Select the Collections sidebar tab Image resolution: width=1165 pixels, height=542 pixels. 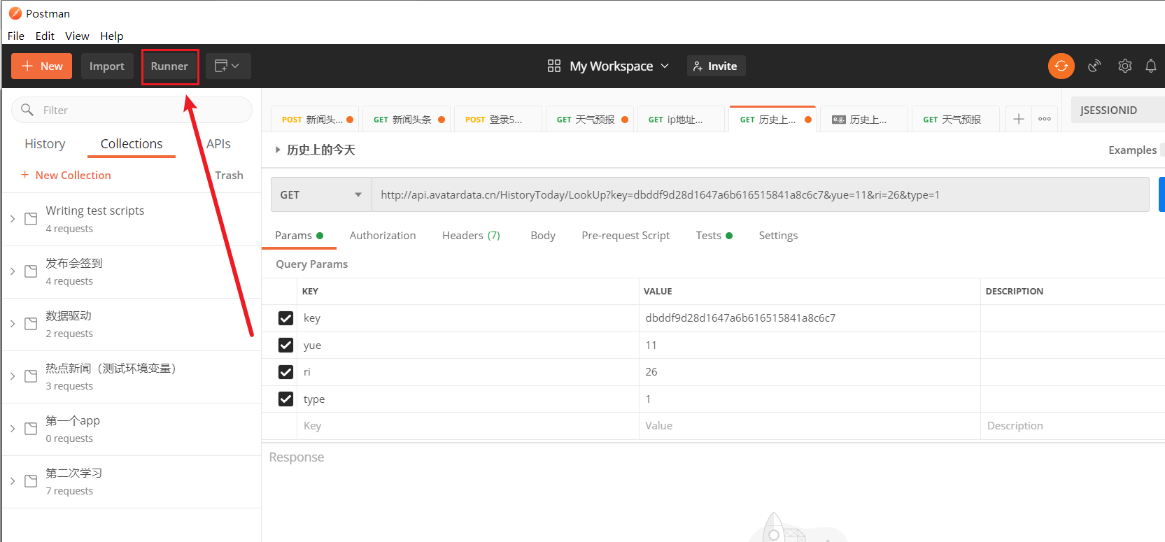(132, 143)
